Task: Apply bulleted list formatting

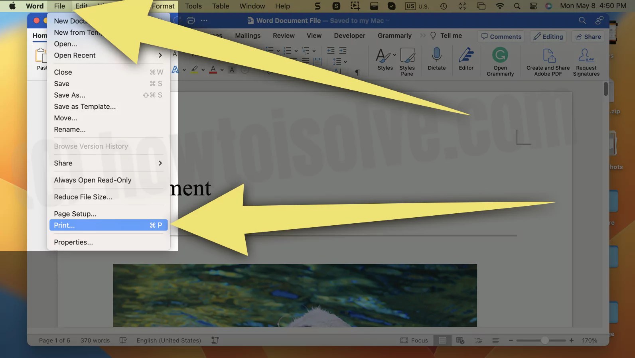Action: coord(270,50)
